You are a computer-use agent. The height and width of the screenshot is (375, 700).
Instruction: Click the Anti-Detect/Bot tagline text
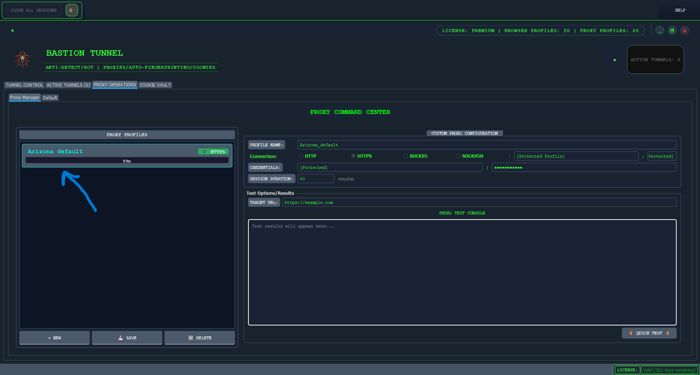[x=130, y=67]
